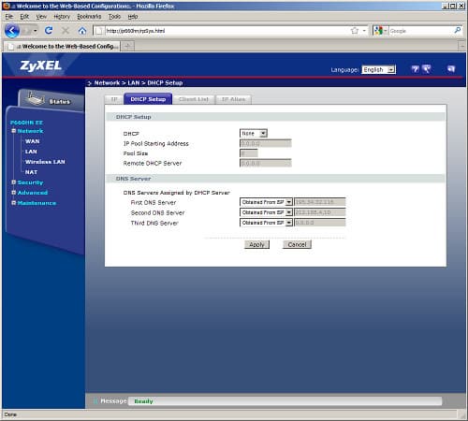The image size is (468, 421).
Task: Select the Welcome to the Web-Based Config browser tab
Action: pyautogui.click(x=62, y=46)
